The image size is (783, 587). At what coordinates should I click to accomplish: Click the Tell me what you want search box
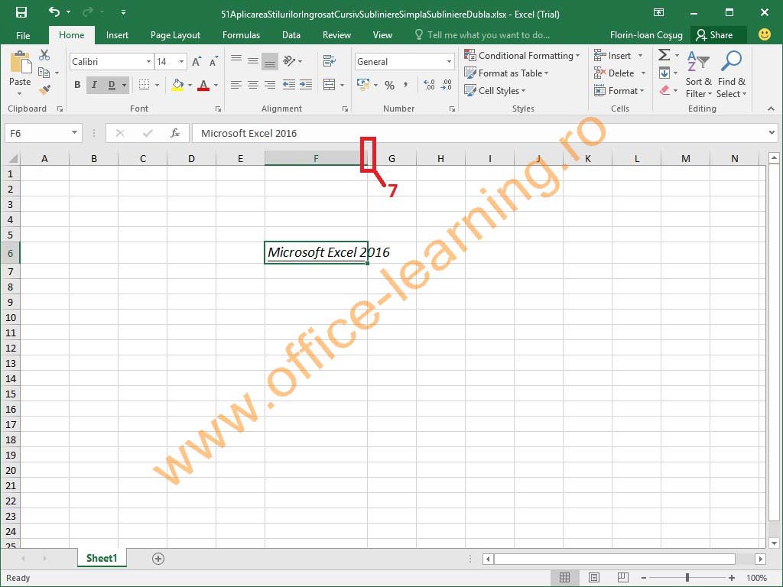click(482, 35)
